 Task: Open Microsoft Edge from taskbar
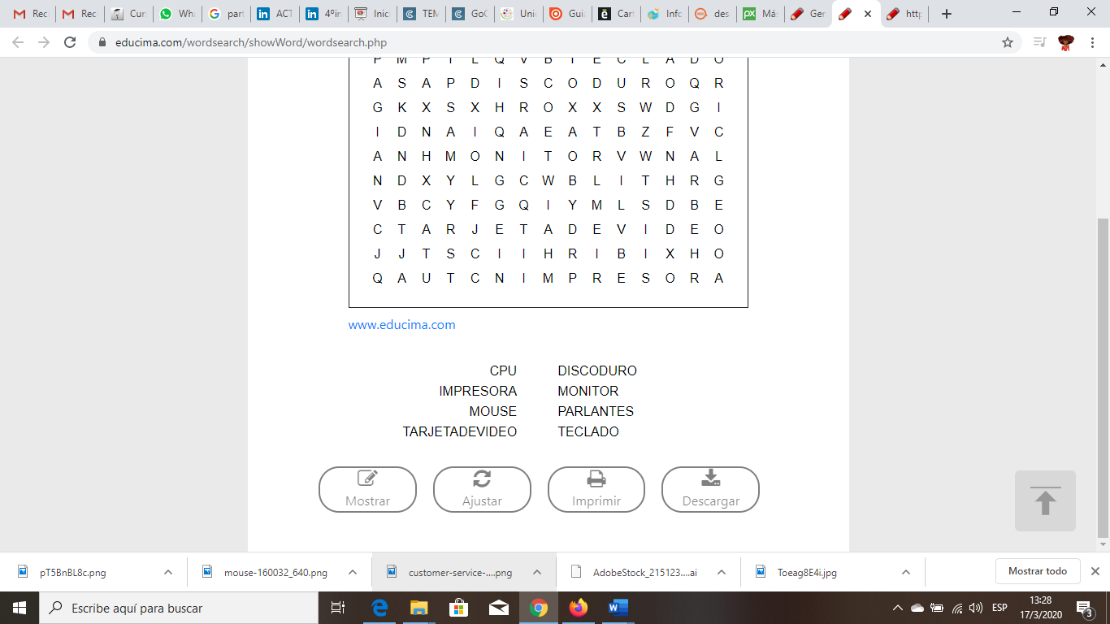point(379,608)
